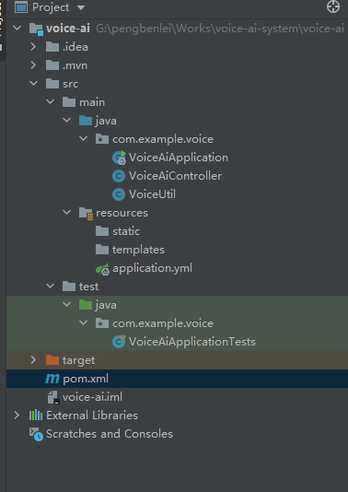Select the static folder
This screenshot has width=348, height=492.
(x=118, y=231)
